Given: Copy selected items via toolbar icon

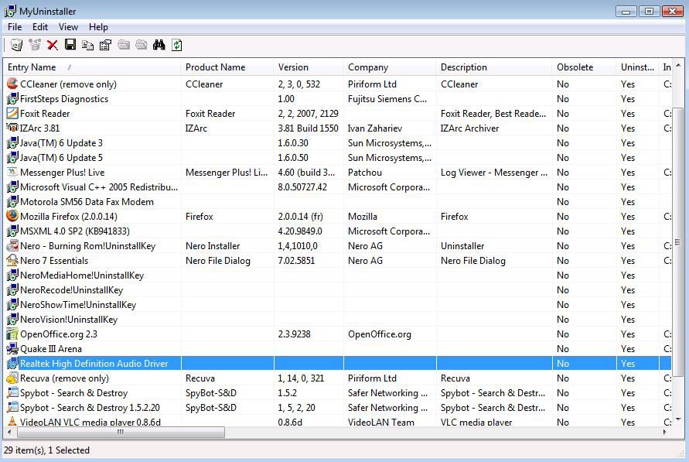Looking at the screenshot, I should click(x=88, y=45).
